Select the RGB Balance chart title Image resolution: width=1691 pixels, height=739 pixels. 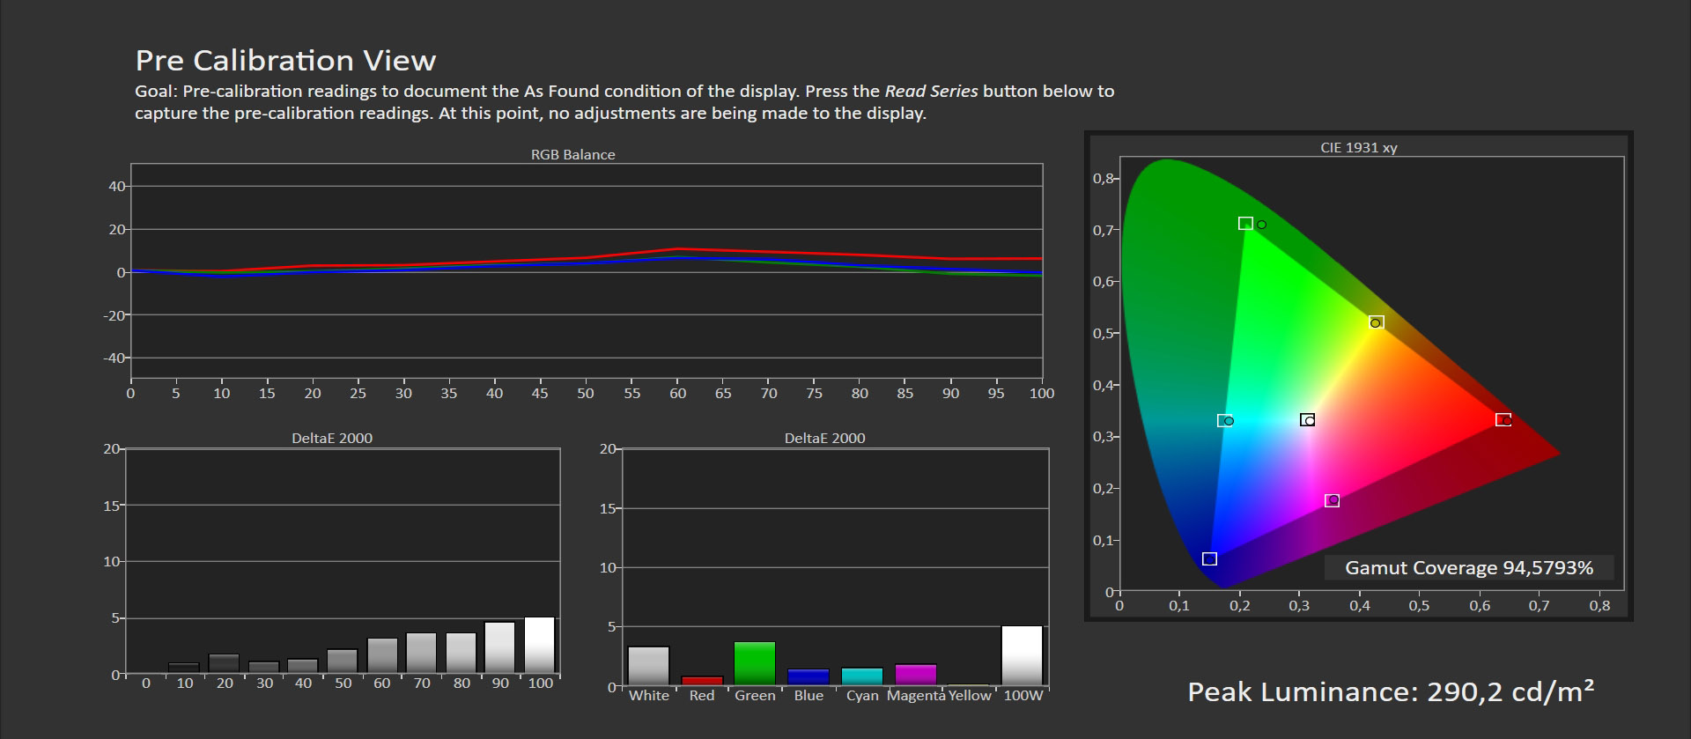[x=572, y=154]
